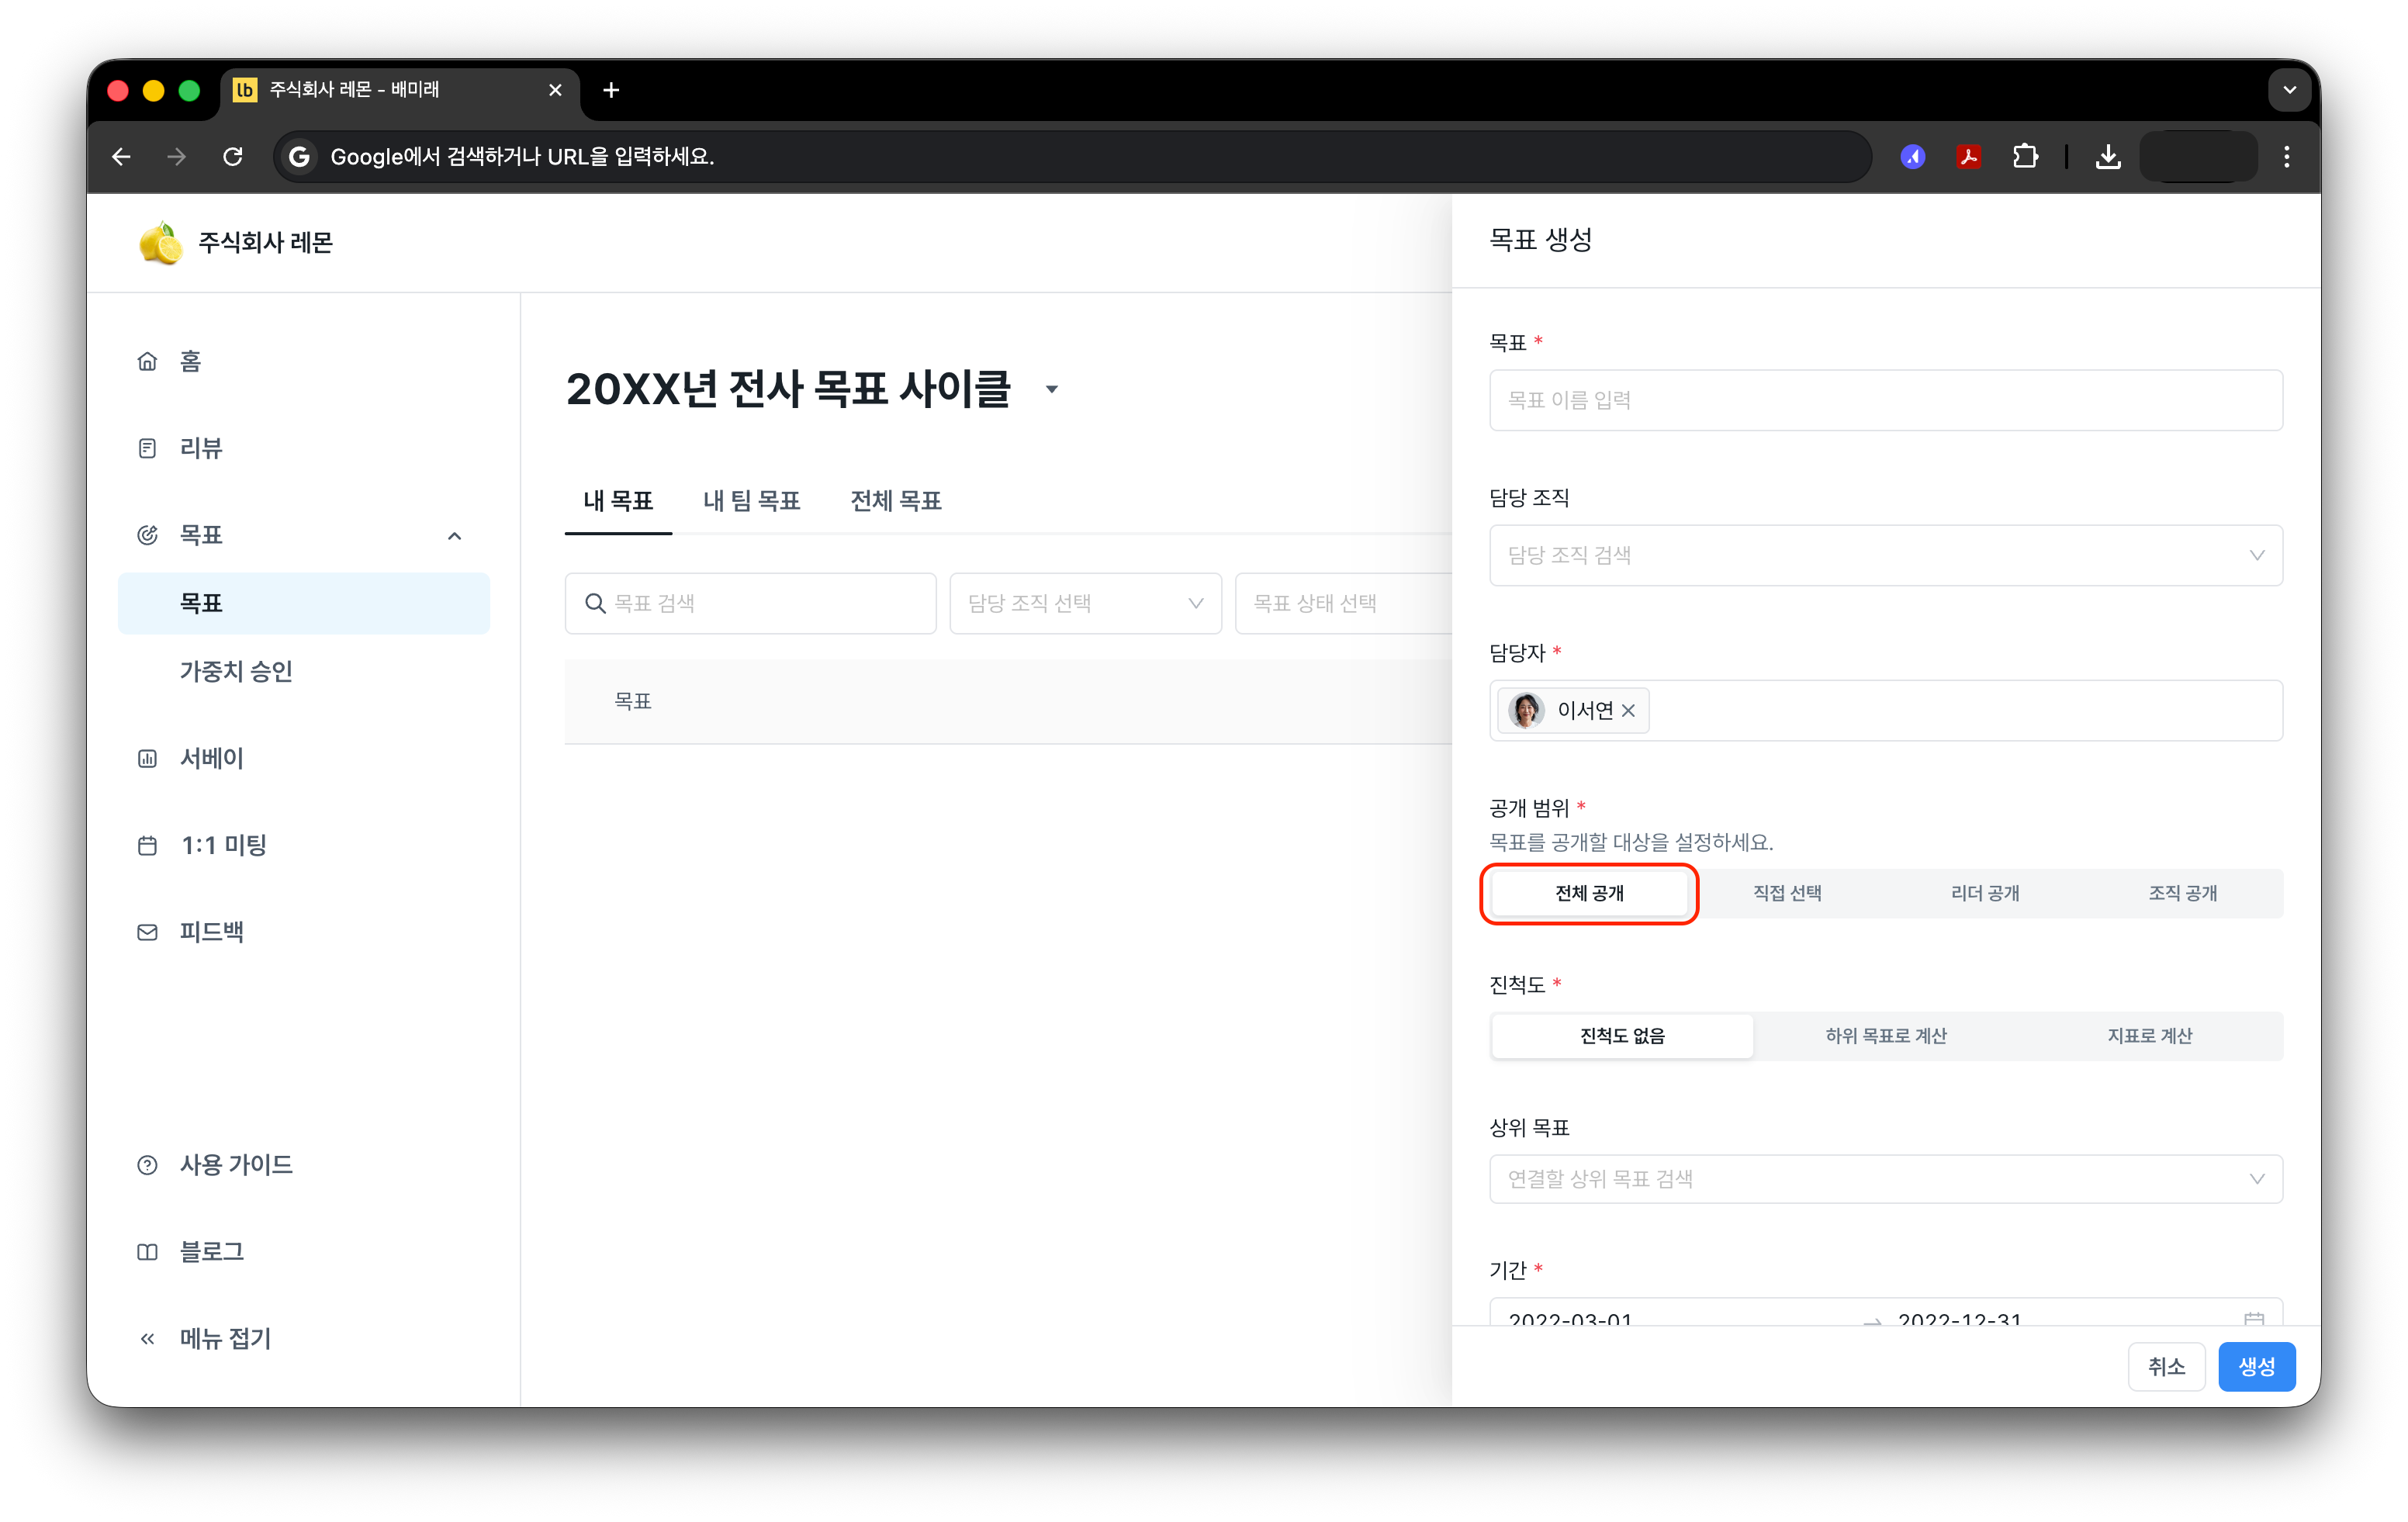The height and width of the screenshot is (1522, 2408).
Task: Select the 내 목표 tab
Action: [x=618, y=500]
